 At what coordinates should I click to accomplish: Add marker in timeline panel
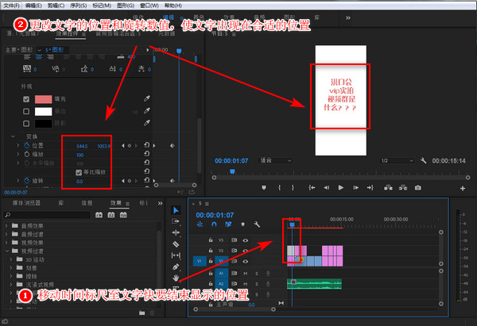tap(242, 224)
